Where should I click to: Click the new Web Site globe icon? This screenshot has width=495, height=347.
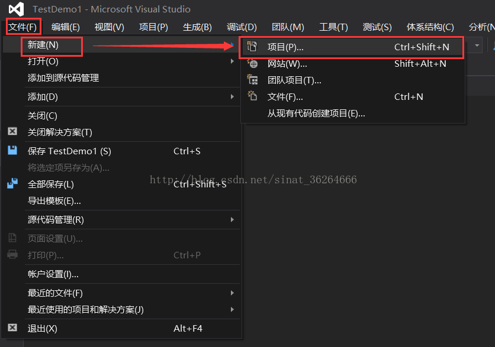[x=252, y=63]
